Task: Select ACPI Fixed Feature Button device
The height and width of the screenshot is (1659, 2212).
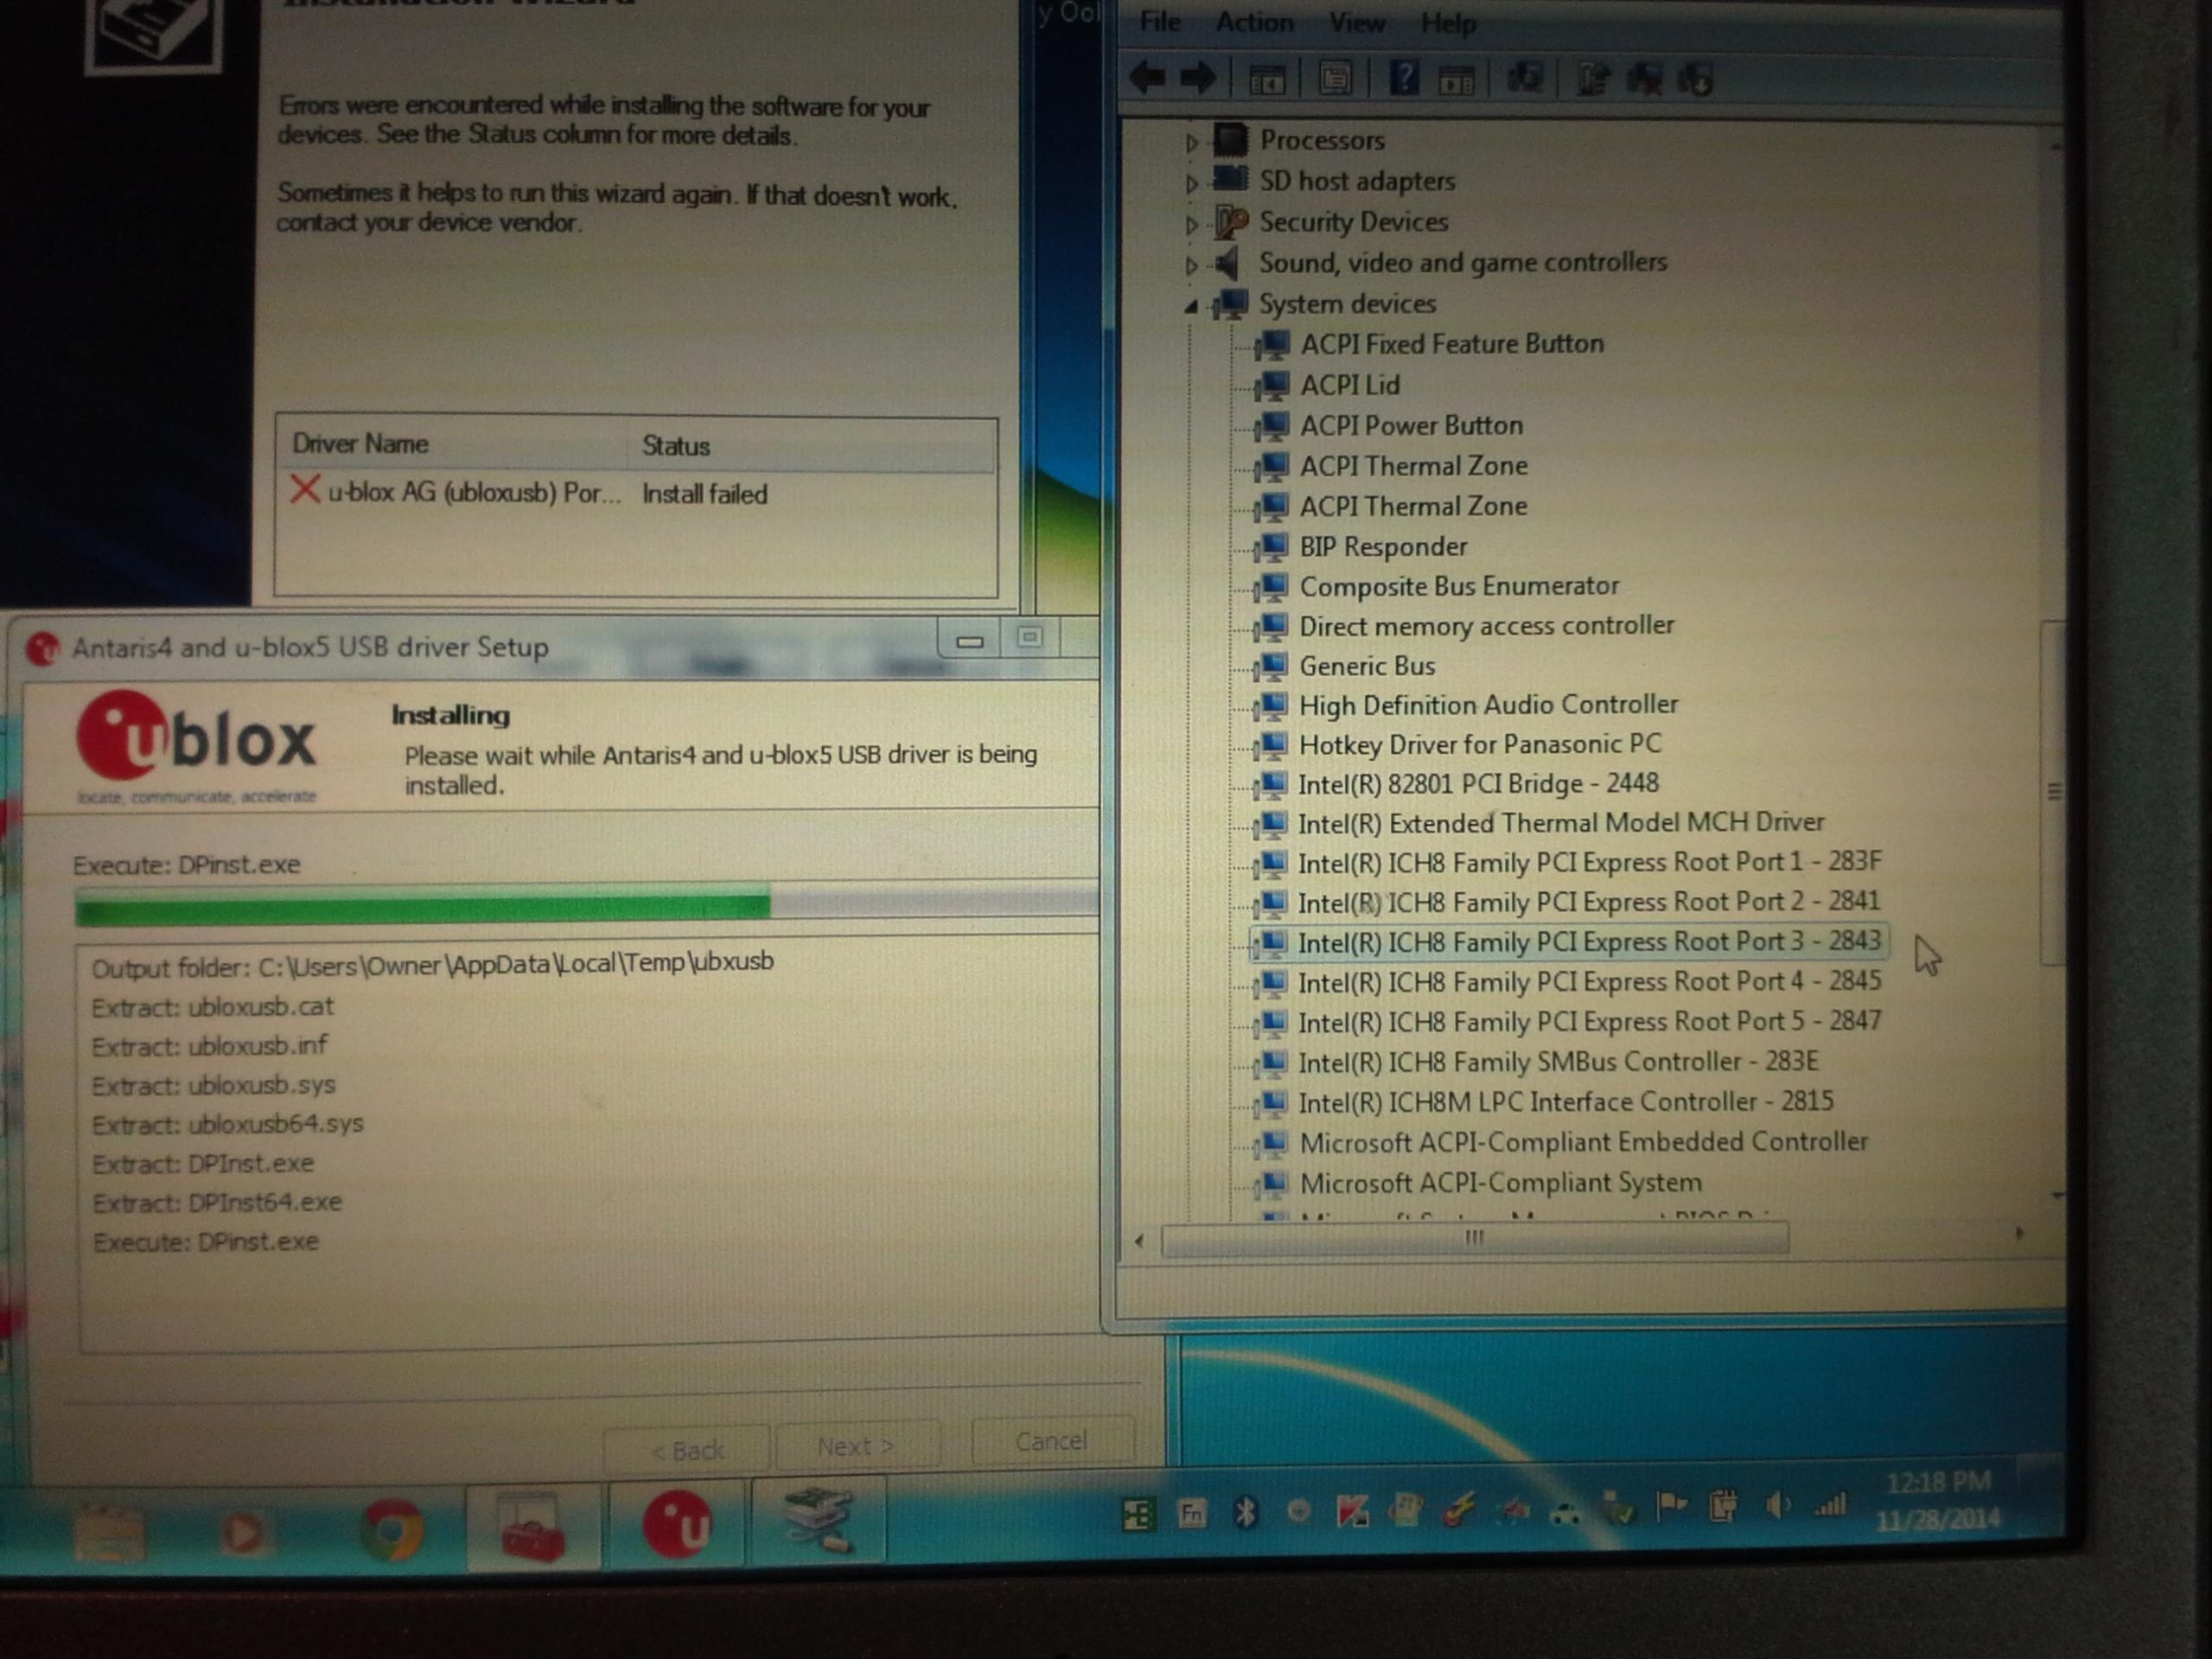Action: [x=1451, y=344]
